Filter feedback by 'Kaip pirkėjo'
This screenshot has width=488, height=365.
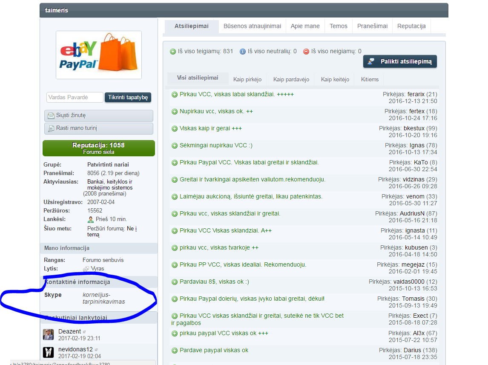247,79
